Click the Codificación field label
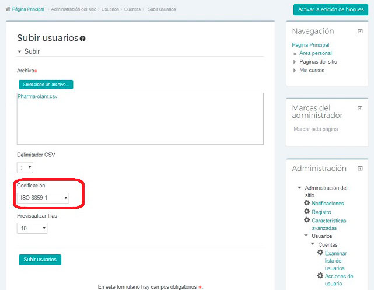The width and height of the screenshot is (374, 290). (31, 186)
